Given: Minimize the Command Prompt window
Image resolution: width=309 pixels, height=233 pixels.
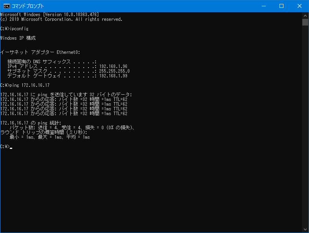Looking at the screenshot, I should tap(264, 6).
